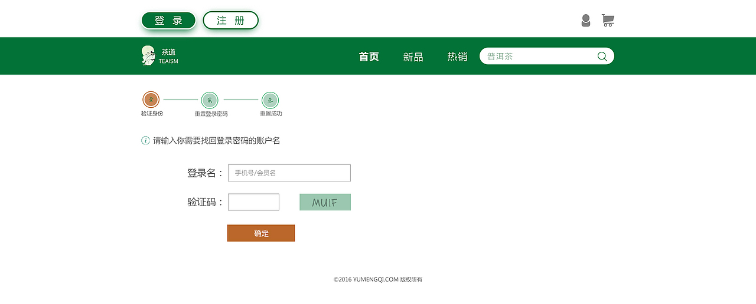The height and width of the screenshot is (304, 756).
Task: Click the 验证码： field label
Action: click(206, 202)
